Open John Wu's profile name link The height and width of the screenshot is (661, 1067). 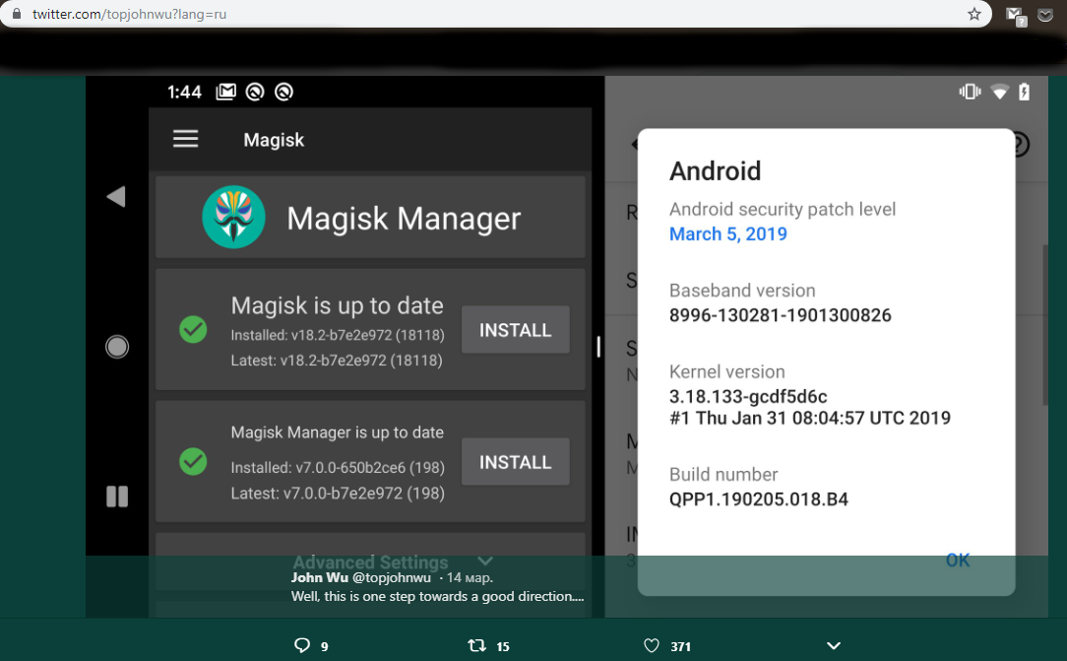click(320, 577)
